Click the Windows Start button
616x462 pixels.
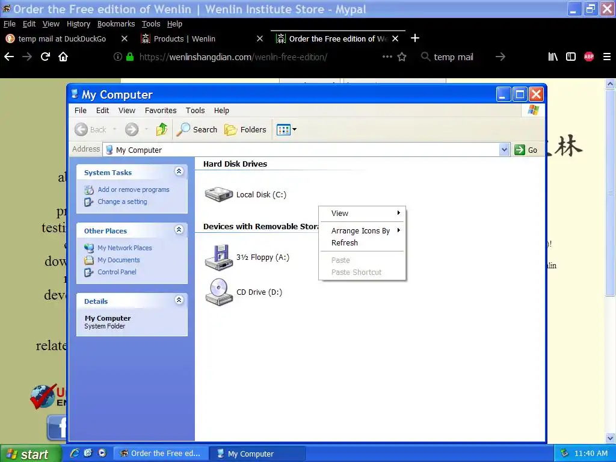30,454
